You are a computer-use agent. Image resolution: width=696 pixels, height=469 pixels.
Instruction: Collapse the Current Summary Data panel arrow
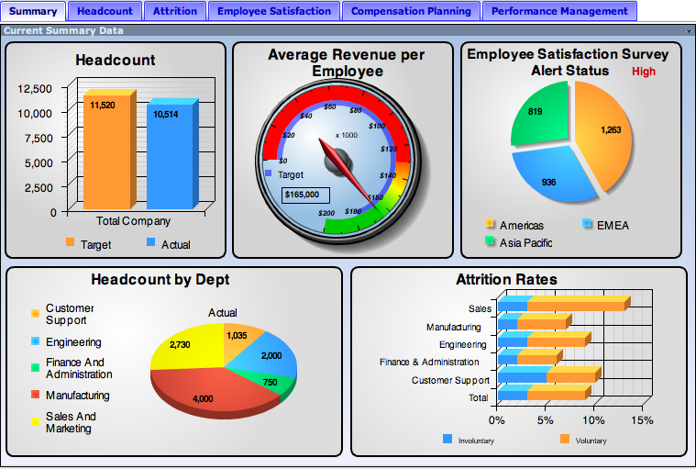[689, 31]
